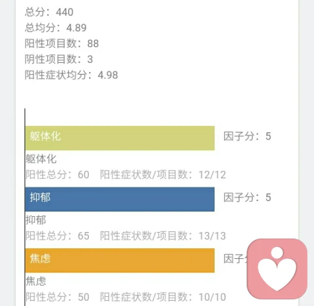Click 阳性总分 65 under 抑郁

(58, 236)
